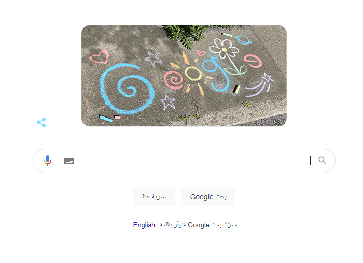Click the pink chalk heart in the doodle

tap(99, 57)
